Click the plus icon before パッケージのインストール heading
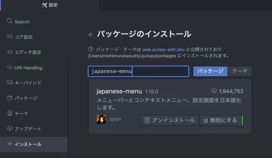Viewport: 272px width, 158px height. coord(91,35)
